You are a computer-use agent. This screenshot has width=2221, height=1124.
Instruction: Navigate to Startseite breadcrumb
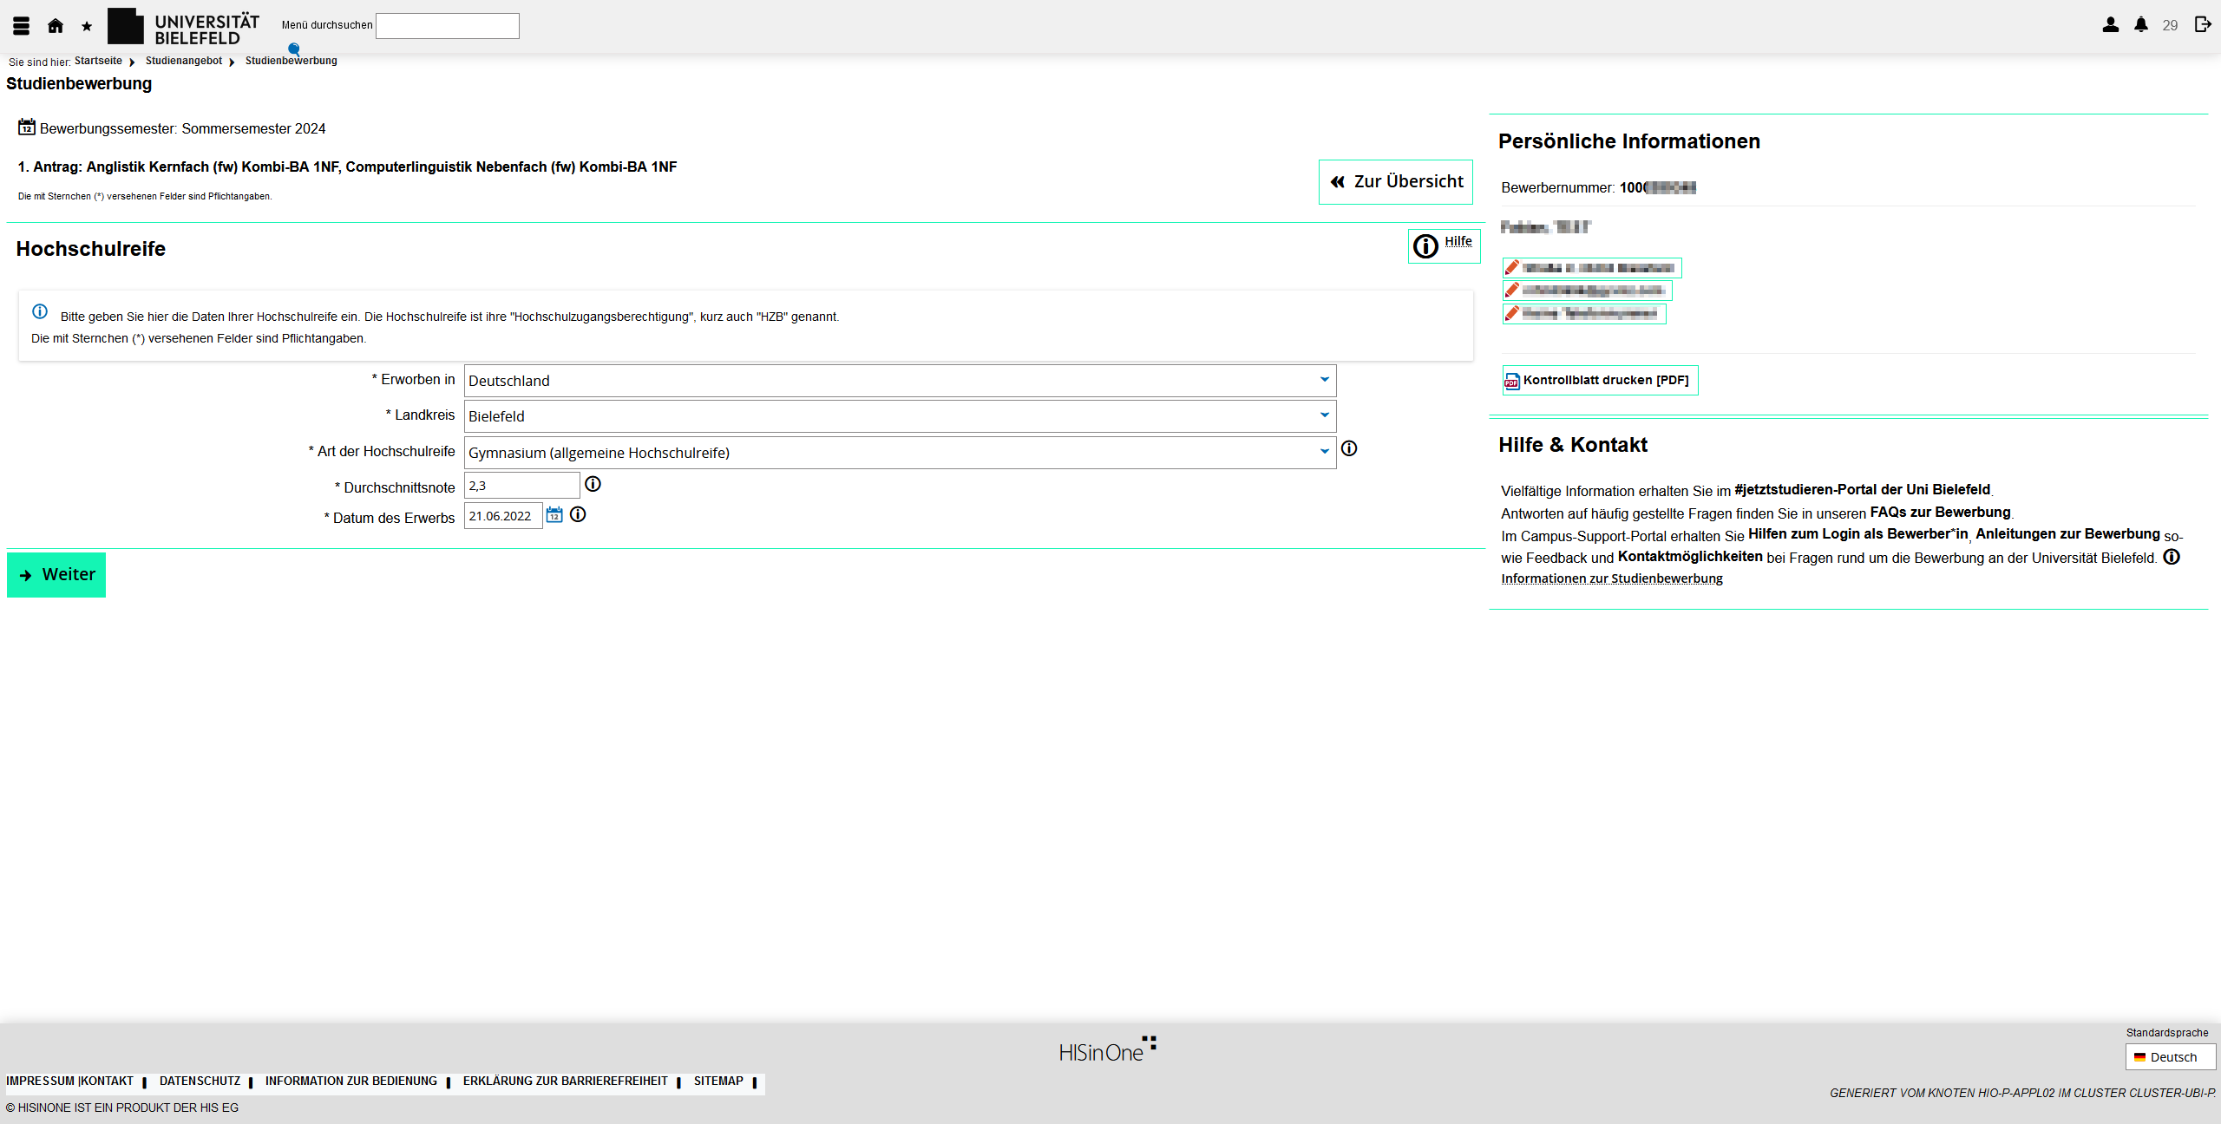[98, 61]
